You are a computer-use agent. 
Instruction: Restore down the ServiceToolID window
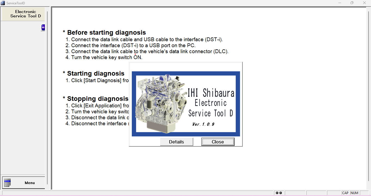(x=352, y=3)
